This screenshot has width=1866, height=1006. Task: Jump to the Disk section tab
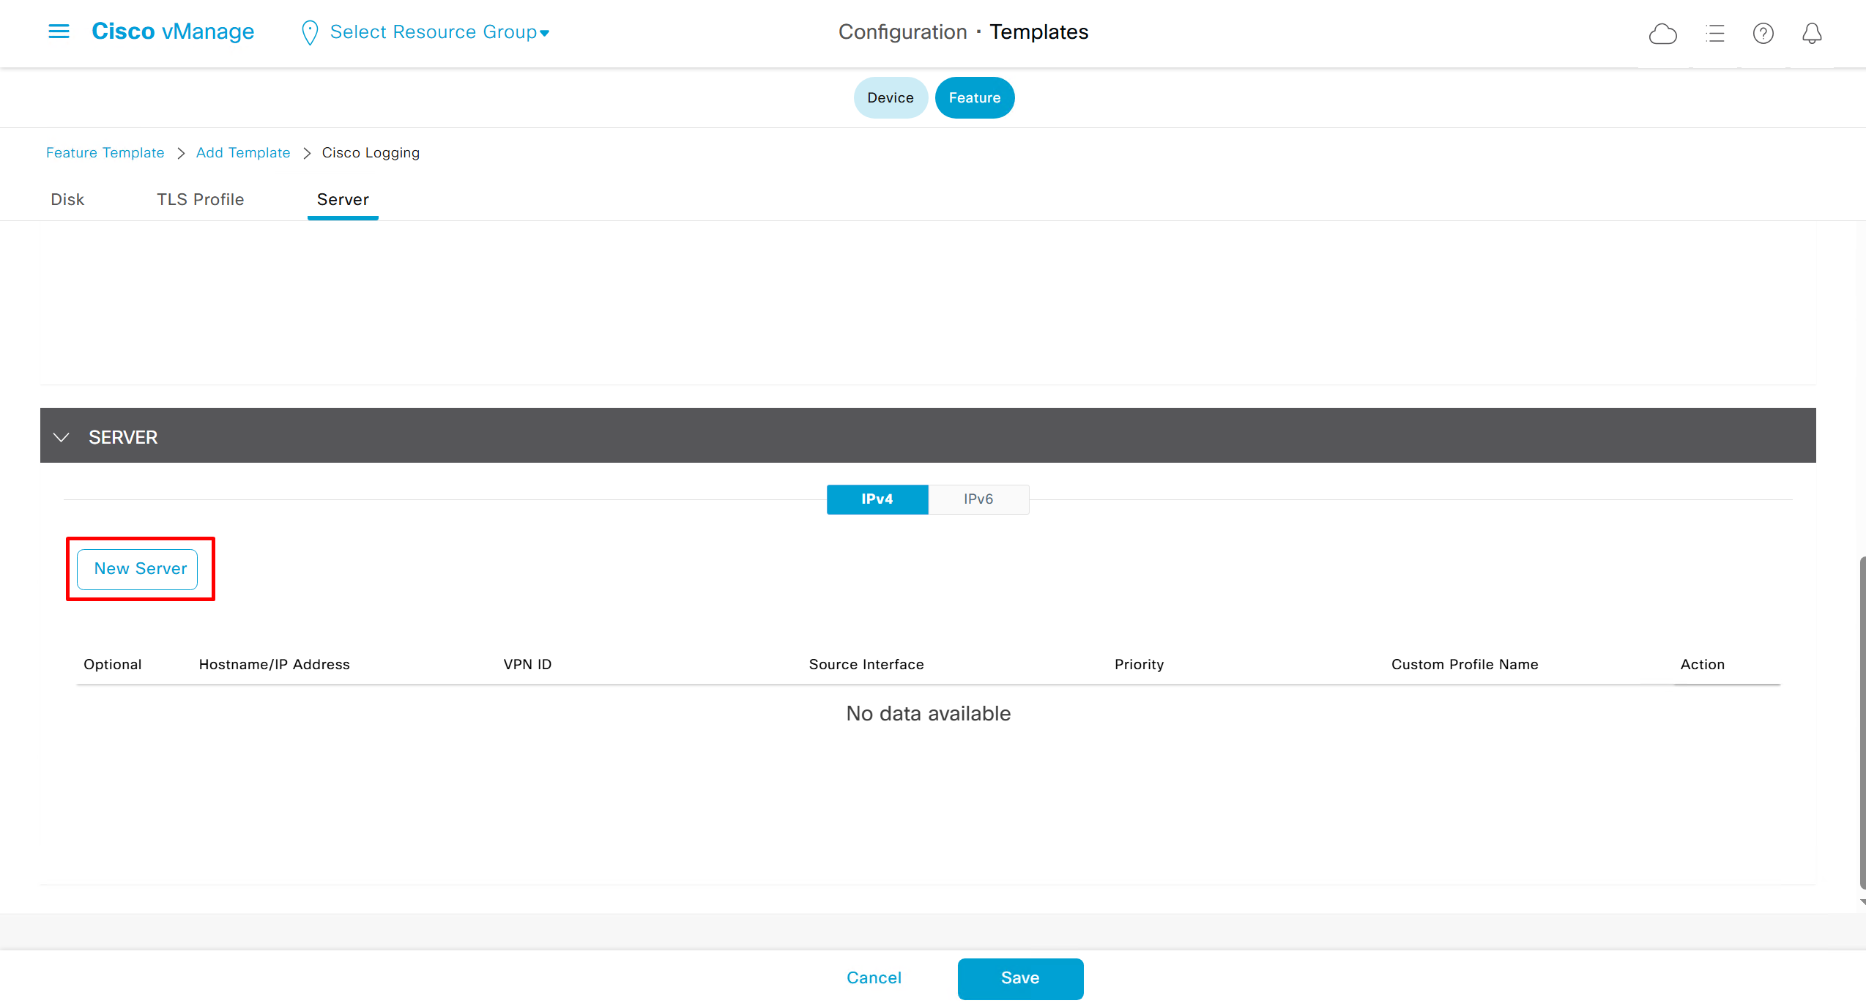[x=67, y=200]
